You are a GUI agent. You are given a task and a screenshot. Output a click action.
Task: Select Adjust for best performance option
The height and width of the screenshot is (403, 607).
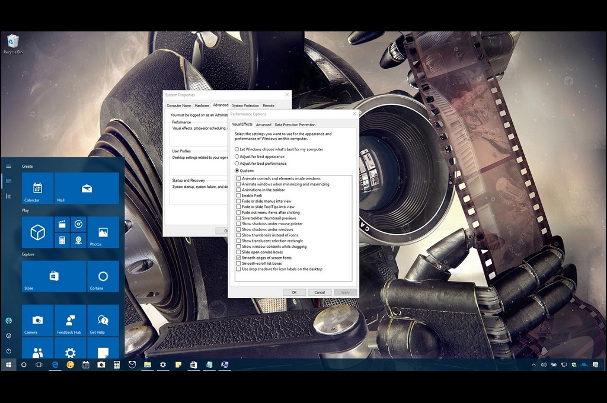tap(237, 164)
